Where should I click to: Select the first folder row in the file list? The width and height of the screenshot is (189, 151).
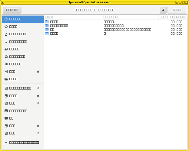[116, 22]
